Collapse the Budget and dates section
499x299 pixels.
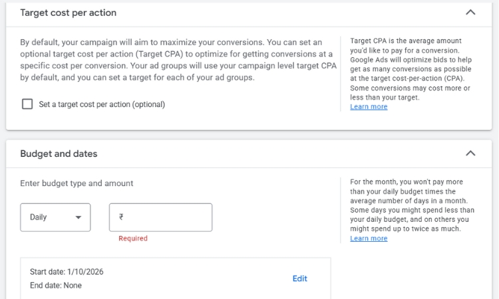click(470, 153)
